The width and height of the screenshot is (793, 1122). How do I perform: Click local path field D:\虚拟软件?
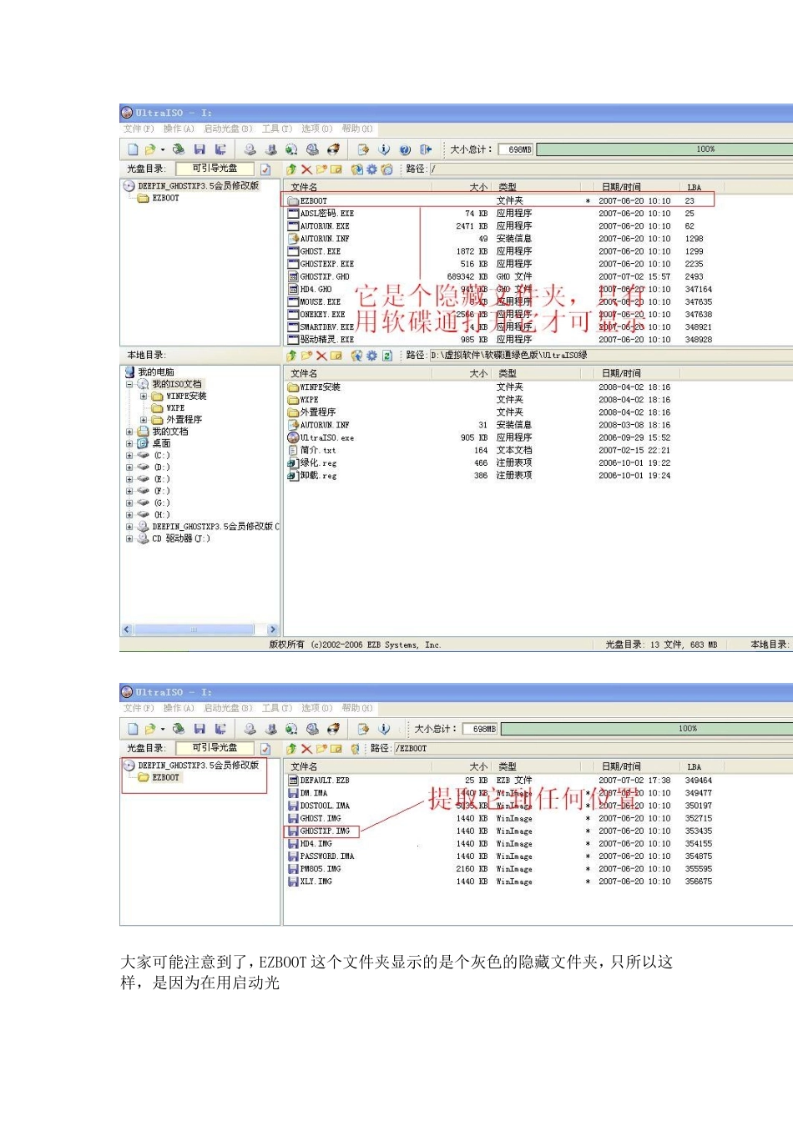[611, 355]
